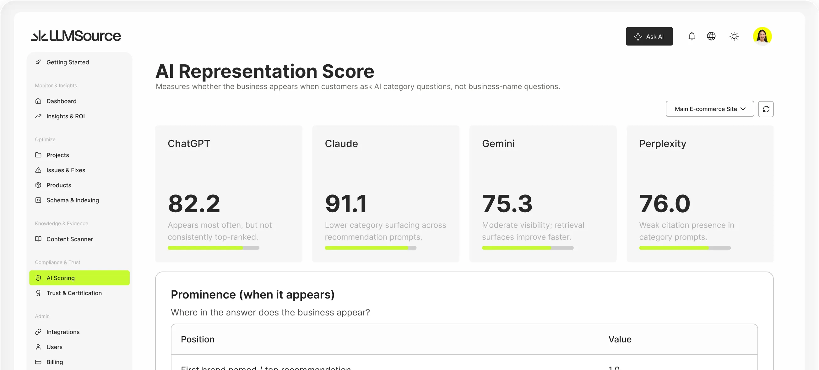Screen dimensions: 819x370
Task: Click the Perplexity card title
Action: tap(663, 144)
